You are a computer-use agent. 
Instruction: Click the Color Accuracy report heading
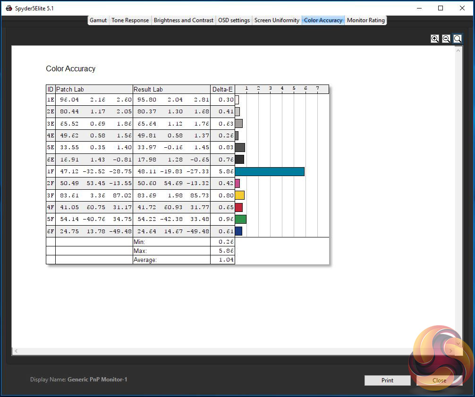(70, 69)
